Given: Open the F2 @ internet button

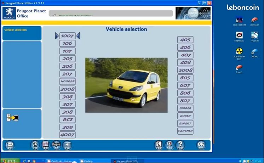Looking at the screenshot, I should click(35, 145).
